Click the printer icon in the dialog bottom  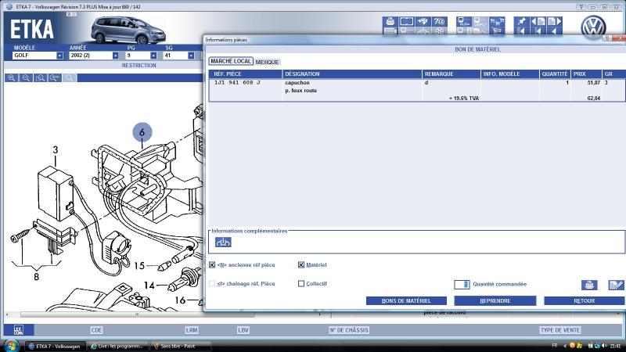[589, 285]
